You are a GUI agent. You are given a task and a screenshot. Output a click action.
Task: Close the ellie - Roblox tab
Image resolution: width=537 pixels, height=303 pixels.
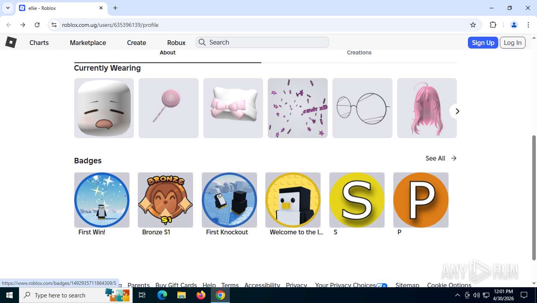tap(101, 8)
